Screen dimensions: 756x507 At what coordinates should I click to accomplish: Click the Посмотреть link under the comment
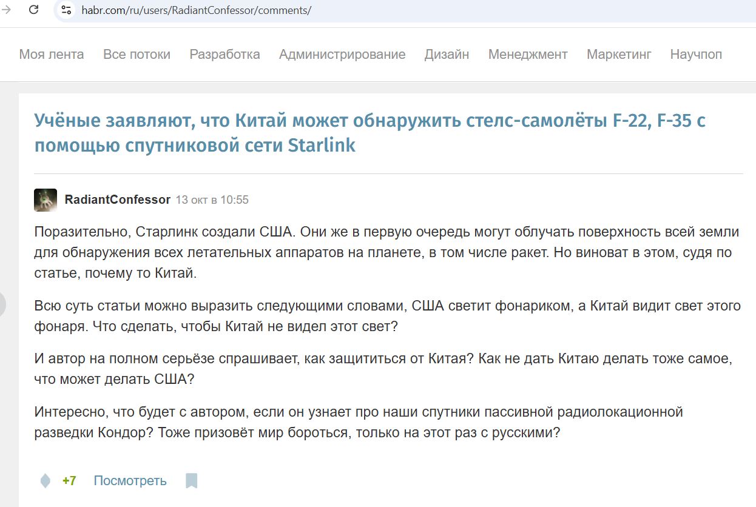[x=130, y=481]
